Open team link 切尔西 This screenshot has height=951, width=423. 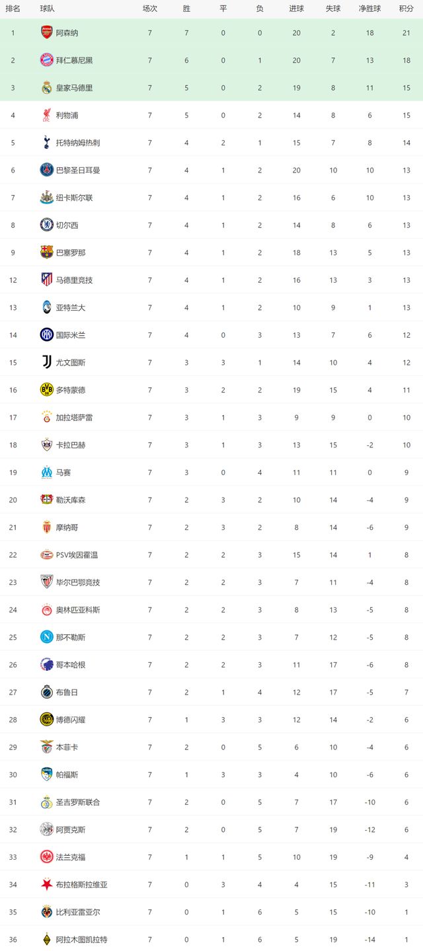tap(67, 225)
